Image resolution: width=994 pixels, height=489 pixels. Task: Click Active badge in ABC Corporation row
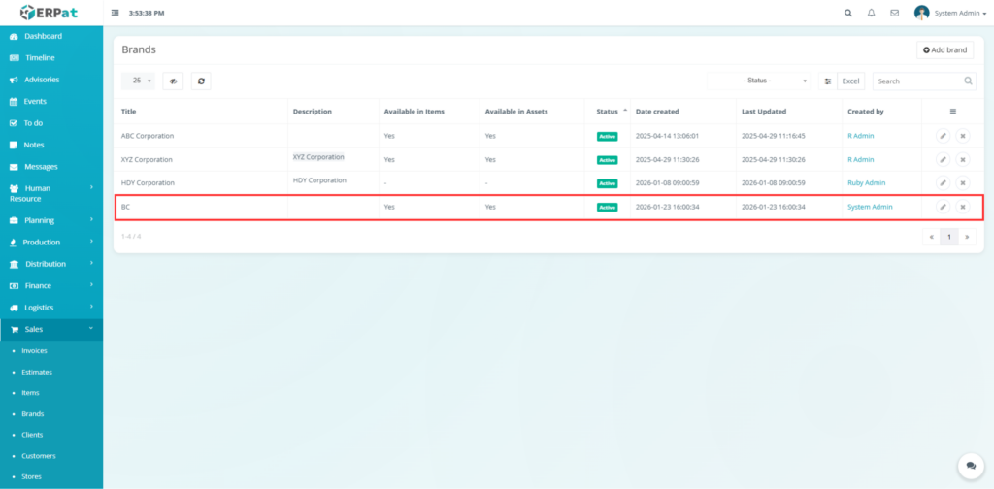pos(607,136)
